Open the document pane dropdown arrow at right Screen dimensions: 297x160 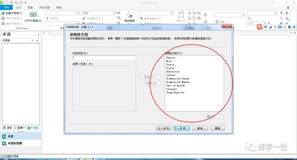tap(291, 33)
